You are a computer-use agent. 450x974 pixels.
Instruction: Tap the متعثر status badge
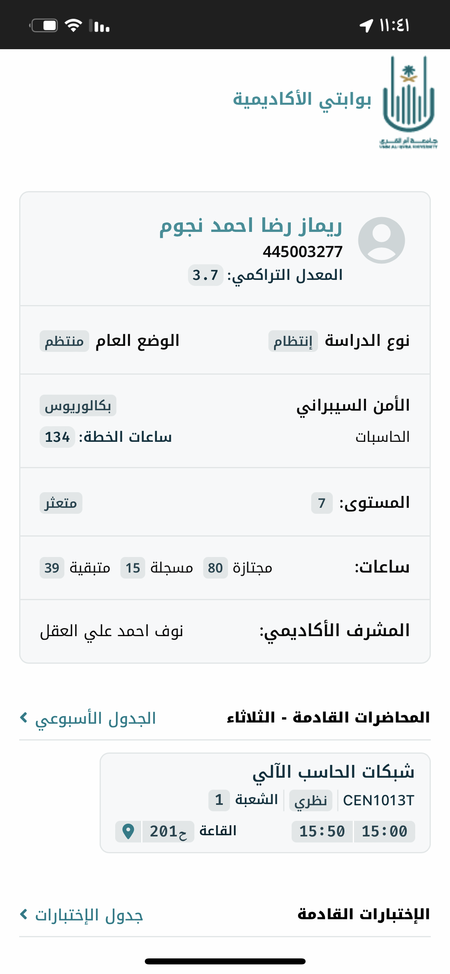point(61,503)
